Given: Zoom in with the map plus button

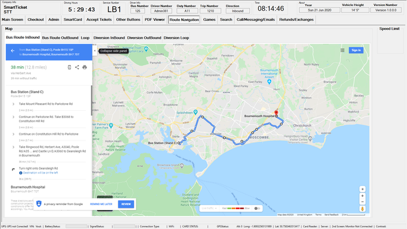Looking at the screenshot, I should 362,196.
